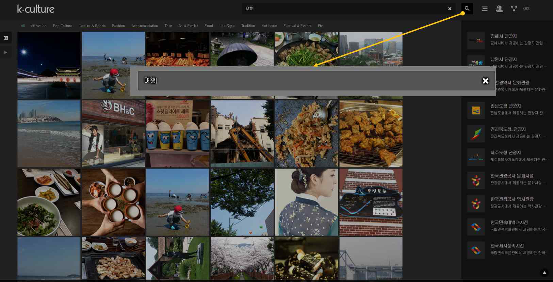Viewport: 553px width, 282px height.
Task: Select the Tour category
Action: 168,26
